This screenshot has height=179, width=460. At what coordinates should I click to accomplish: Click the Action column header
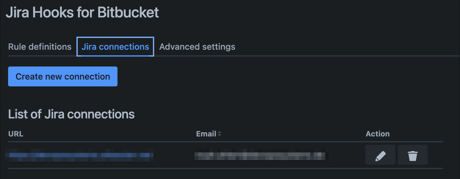coord(378,134)
